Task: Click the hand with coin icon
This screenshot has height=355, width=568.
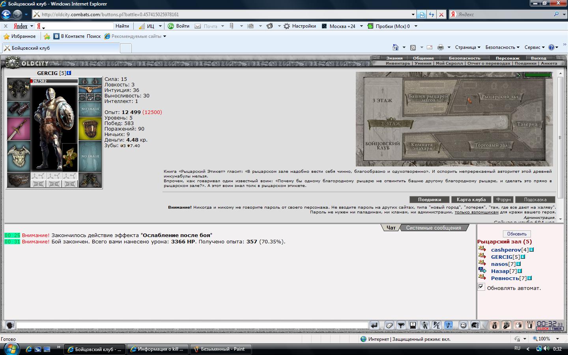Action: 506,325
